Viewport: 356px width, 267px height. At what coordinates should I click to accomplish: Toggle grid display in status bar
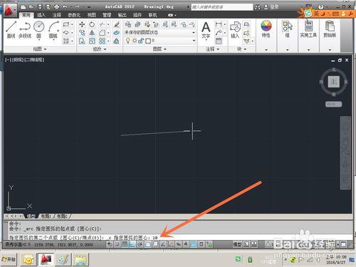pos(125,244)
